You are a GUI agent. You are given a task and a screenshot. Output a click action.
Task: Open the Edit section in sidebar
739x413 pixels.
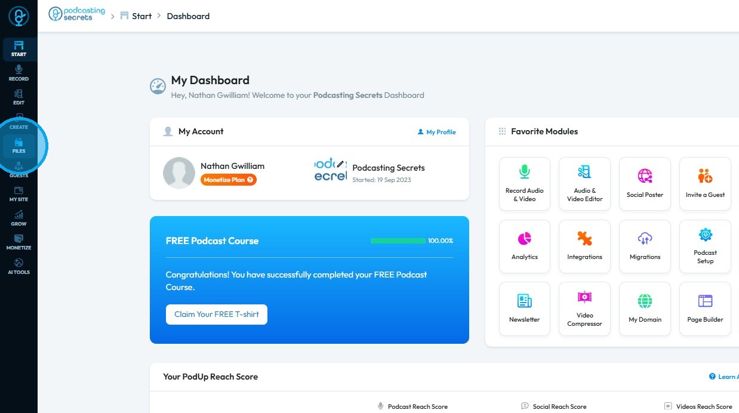[19, 97]
